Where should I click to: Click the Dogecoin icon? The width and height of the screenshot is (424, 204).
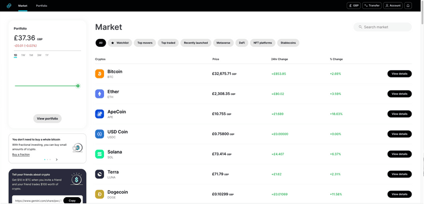click(99, 194)
